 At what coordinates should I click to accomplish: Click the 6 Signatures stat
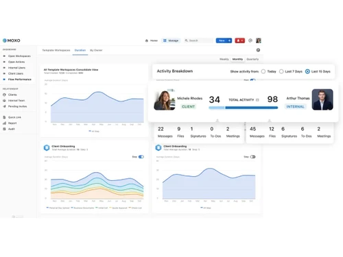(289, 132)
